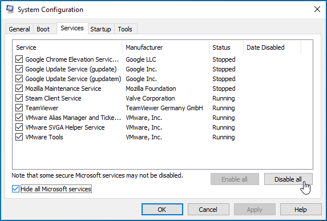This screenshot has height=221, width=327.
Task: Select Mozilla Maintenance Service name
Action: [x=63, y=89]
